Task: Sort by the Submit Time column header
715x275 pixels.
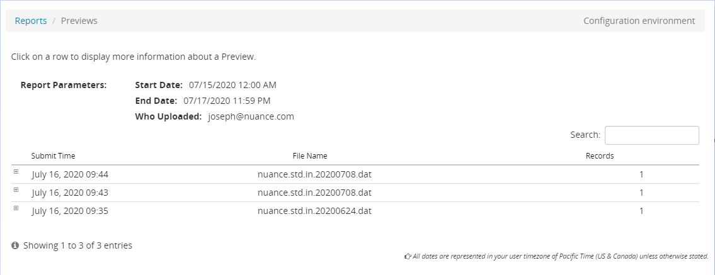Action: point(53,156)
